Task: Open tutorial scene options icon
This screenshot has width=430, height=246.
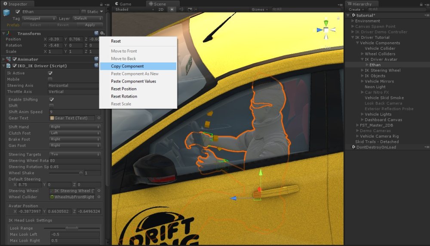Action: tap(427, 15)
